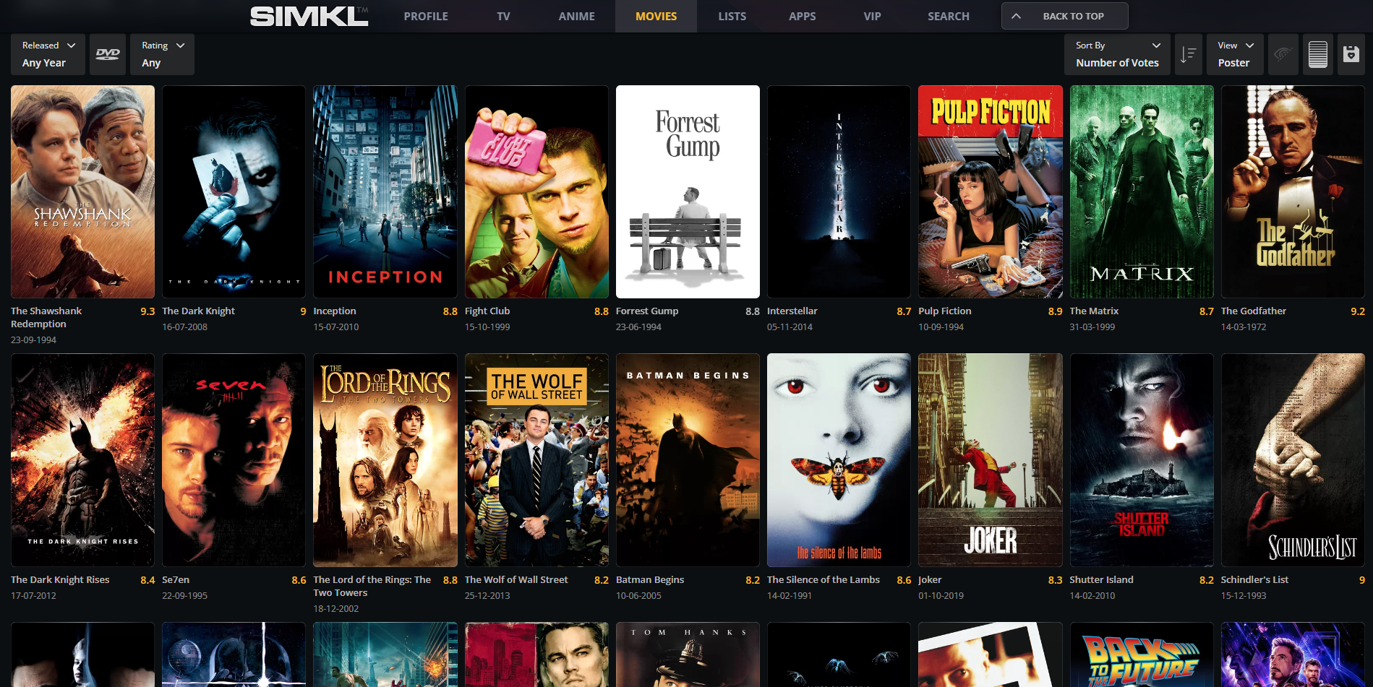Open the Search menu item
The width and height of the screenshot is (1373, 687).
(x=948, y=16)
